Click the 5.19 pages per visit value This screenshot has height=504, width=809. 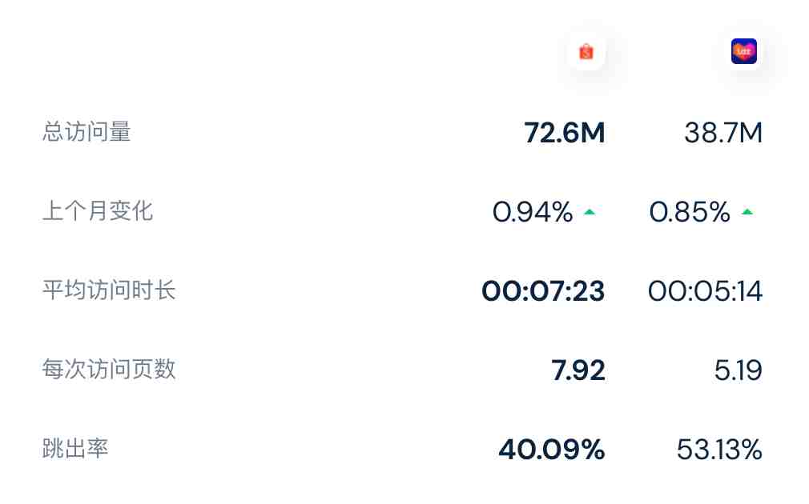click(x=739, y=370)
